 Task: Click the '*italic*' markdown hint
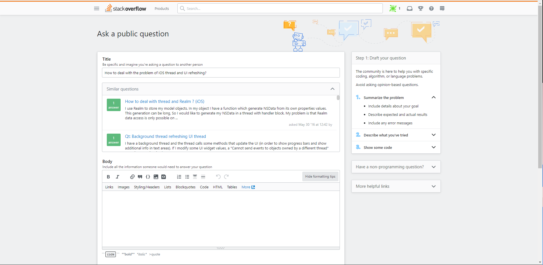click(142, 254)
